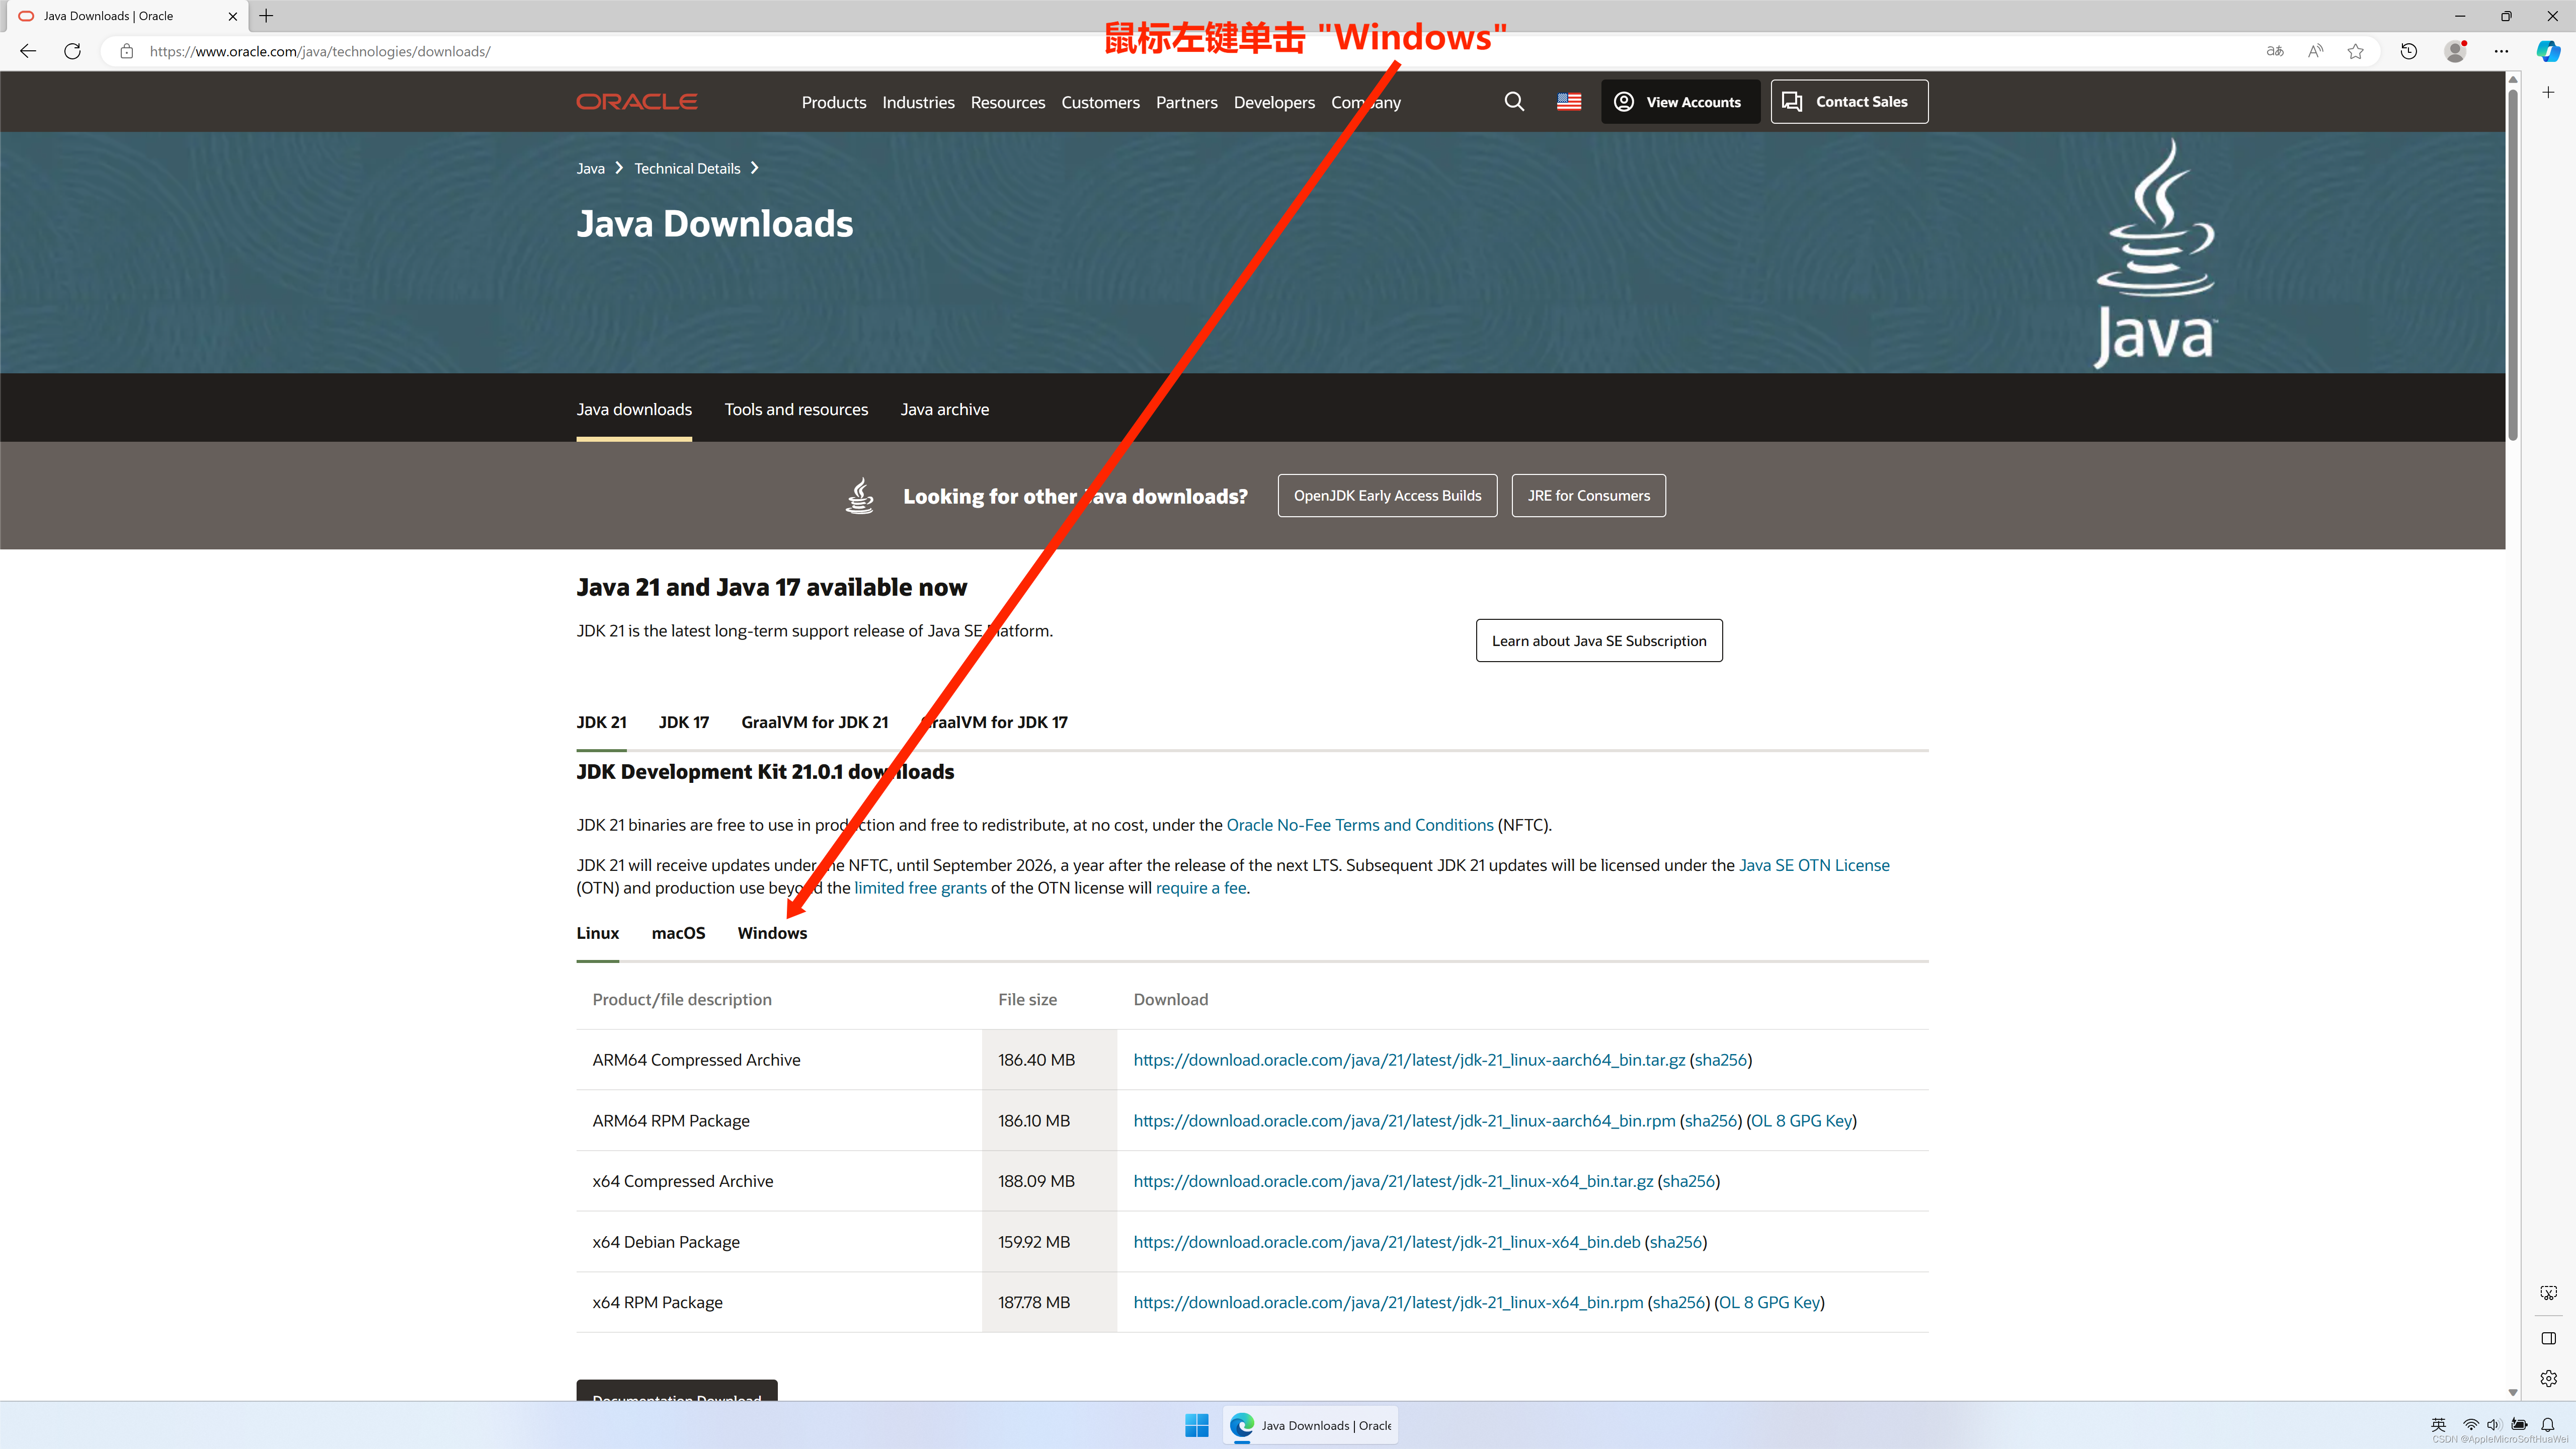This screenshot has height=1449, width=2576.
Task: Click the sidebar screenshot capture icon
Action: (2548, 1293)
